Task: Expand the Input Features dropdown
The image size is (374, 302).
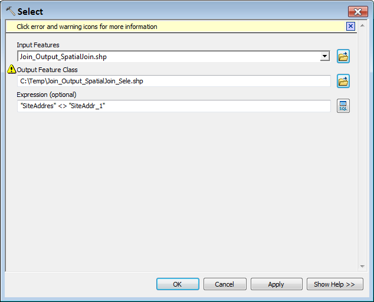Action: point(324,57)
